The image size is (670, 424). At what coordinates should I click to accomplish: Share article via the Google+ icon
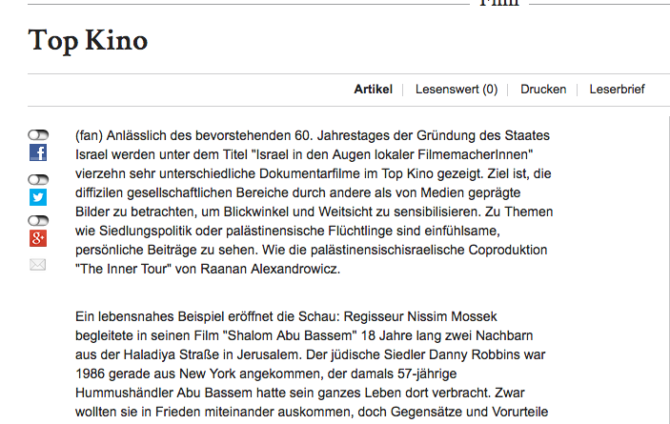pos(38,238)
